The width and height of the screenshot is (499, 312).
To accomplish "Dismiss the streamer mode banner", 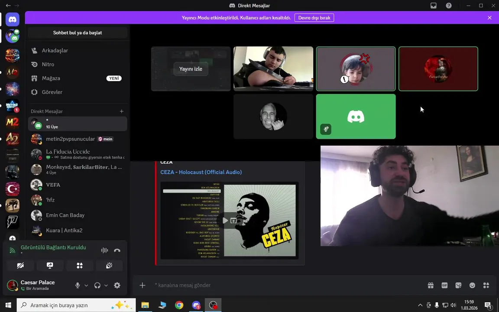I will pos(489,18).
